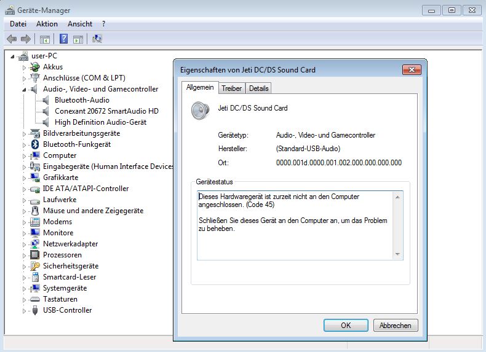The image size is (486, 352).
Task: Click the Back arrow in the toolbar
Action: point(11,39)
